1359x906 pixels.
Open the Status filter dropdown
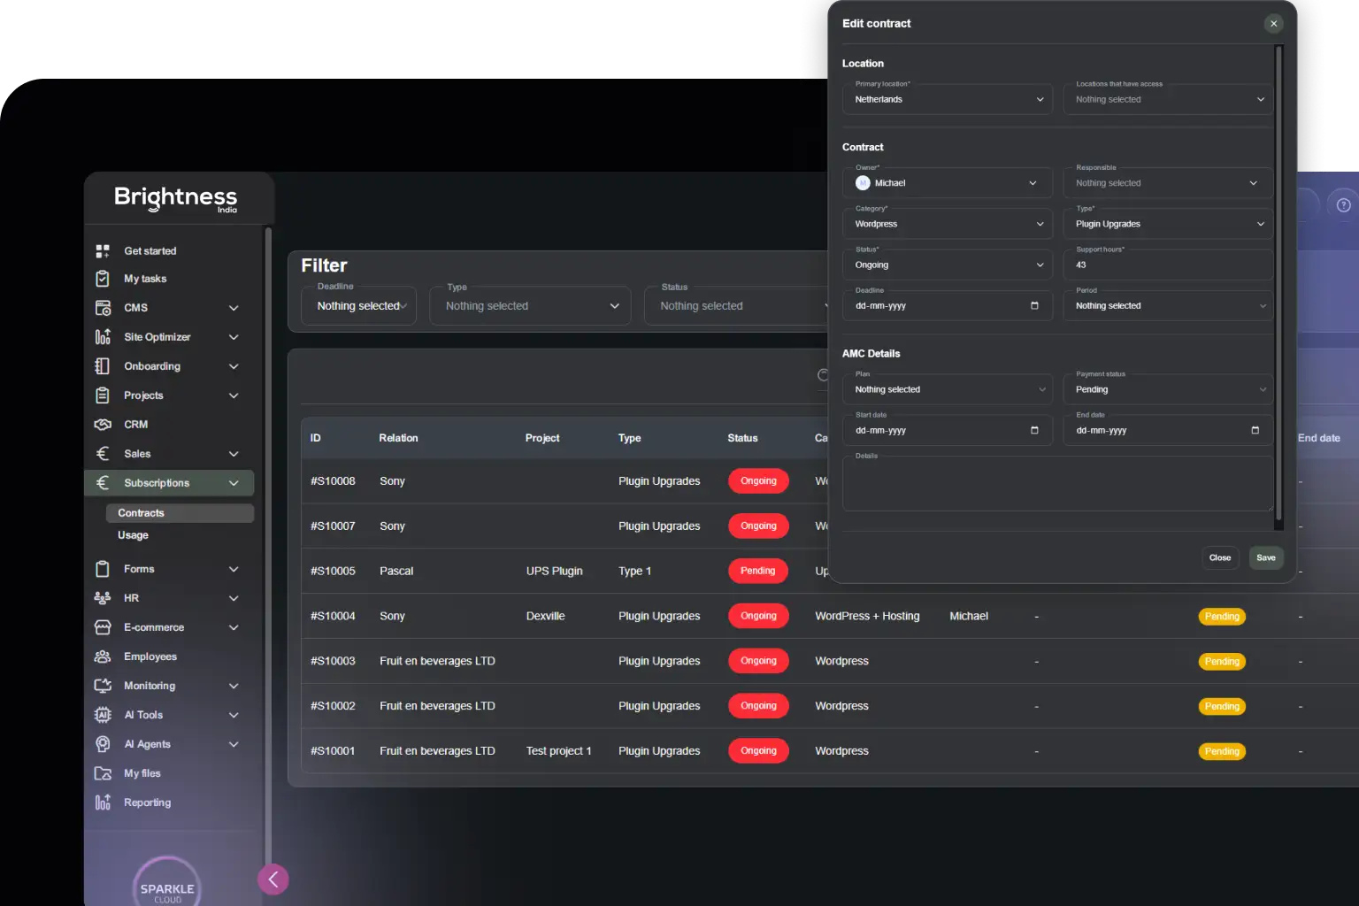click(x=737, y=305)
